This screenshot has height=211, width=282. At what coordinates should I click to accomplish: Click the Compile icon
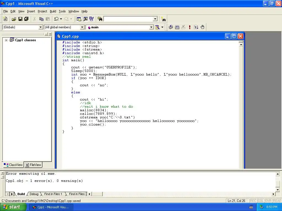[171, 27]
